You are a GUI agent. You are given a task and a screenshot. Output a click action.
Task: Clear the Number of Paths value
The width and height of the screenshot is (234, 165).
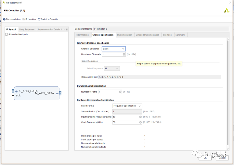[120, 92]
